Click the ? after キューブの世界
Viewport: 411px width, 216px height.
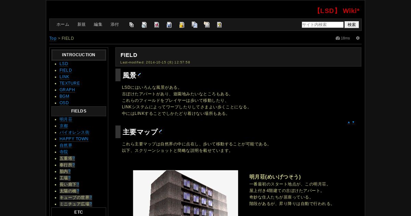click(x=91, y=197)
